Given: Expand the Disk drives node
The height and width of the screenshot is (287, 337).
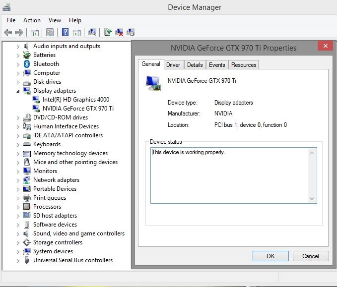Looking at the screenshot, I should click(18, 82).
